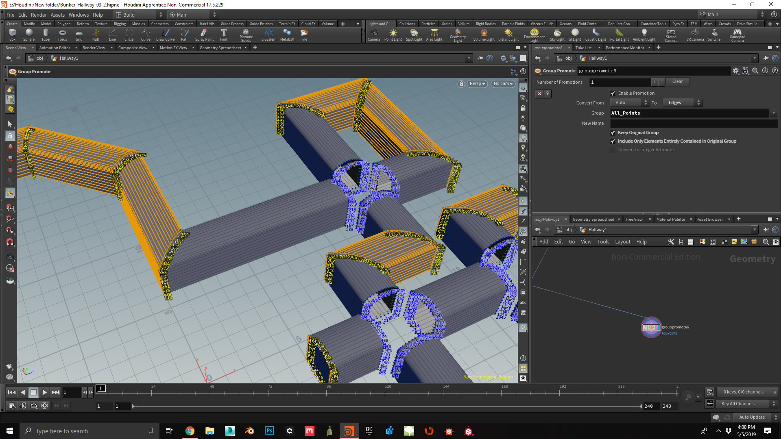This screenshot has width=781, height=439.
Task: Launch Chrome from the taskbar
Action: pos(190,431)
